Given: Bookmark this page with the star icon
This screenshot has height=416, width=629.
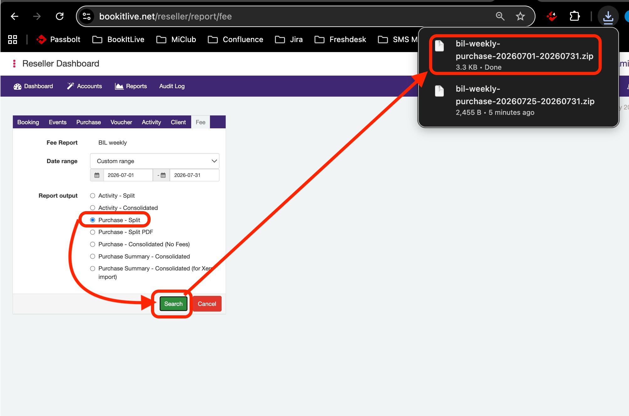Looking at the screenshot, I should pyautogui.click(x=520, y=16).
